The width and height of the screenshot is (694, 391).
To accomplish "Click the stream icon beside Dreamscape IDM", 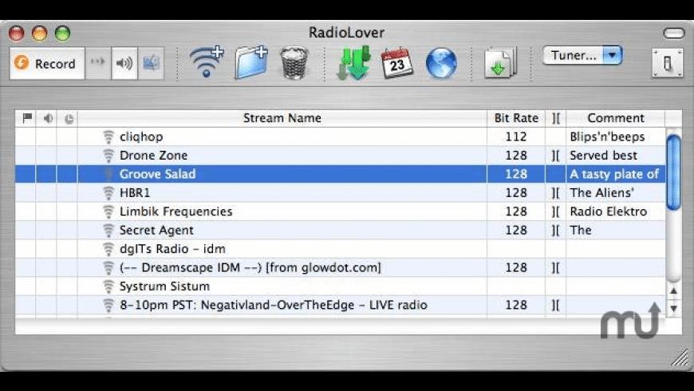I will pyautogui.click(x=108, y=267).
